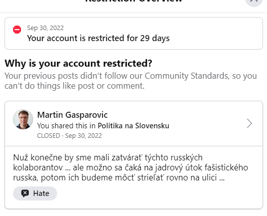Click the Restriction Overview dialog title
Screen dimensions: 267x216
click(x=134, y=1)
